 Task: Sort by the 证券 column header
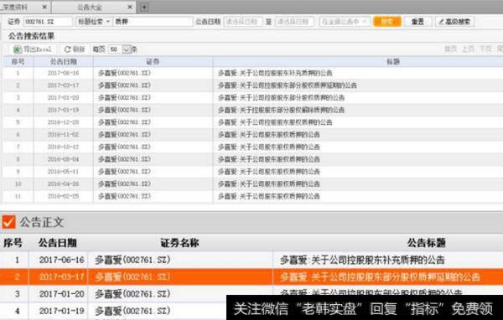[x=153, y=61]
